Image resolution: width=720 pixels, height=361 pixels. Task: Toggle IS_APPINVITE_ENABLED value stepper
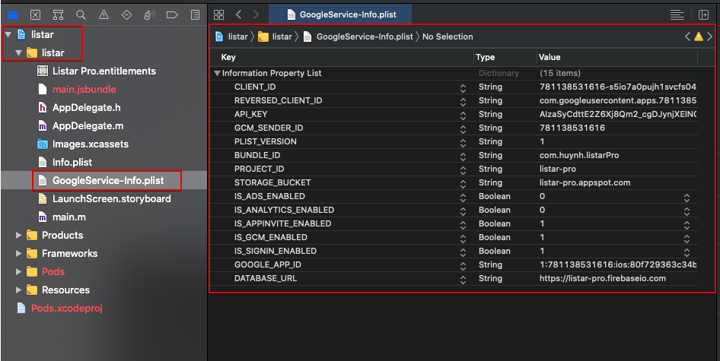(x=687, y=225)
